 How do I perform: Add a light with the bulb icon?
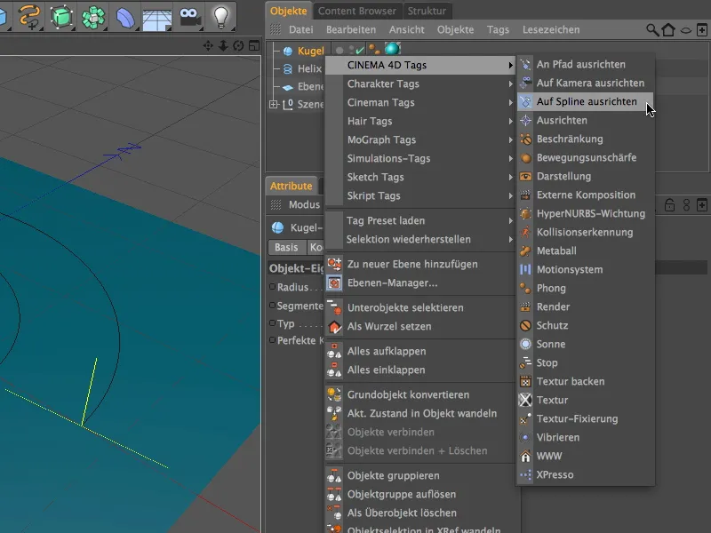(220, 17)
